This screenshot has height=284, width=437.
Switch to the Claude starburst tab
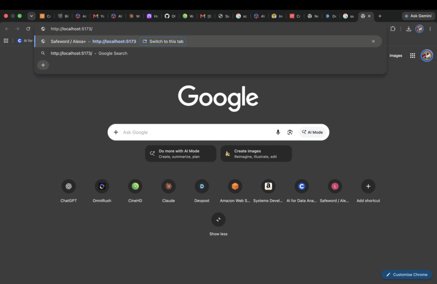pos(134,16)
